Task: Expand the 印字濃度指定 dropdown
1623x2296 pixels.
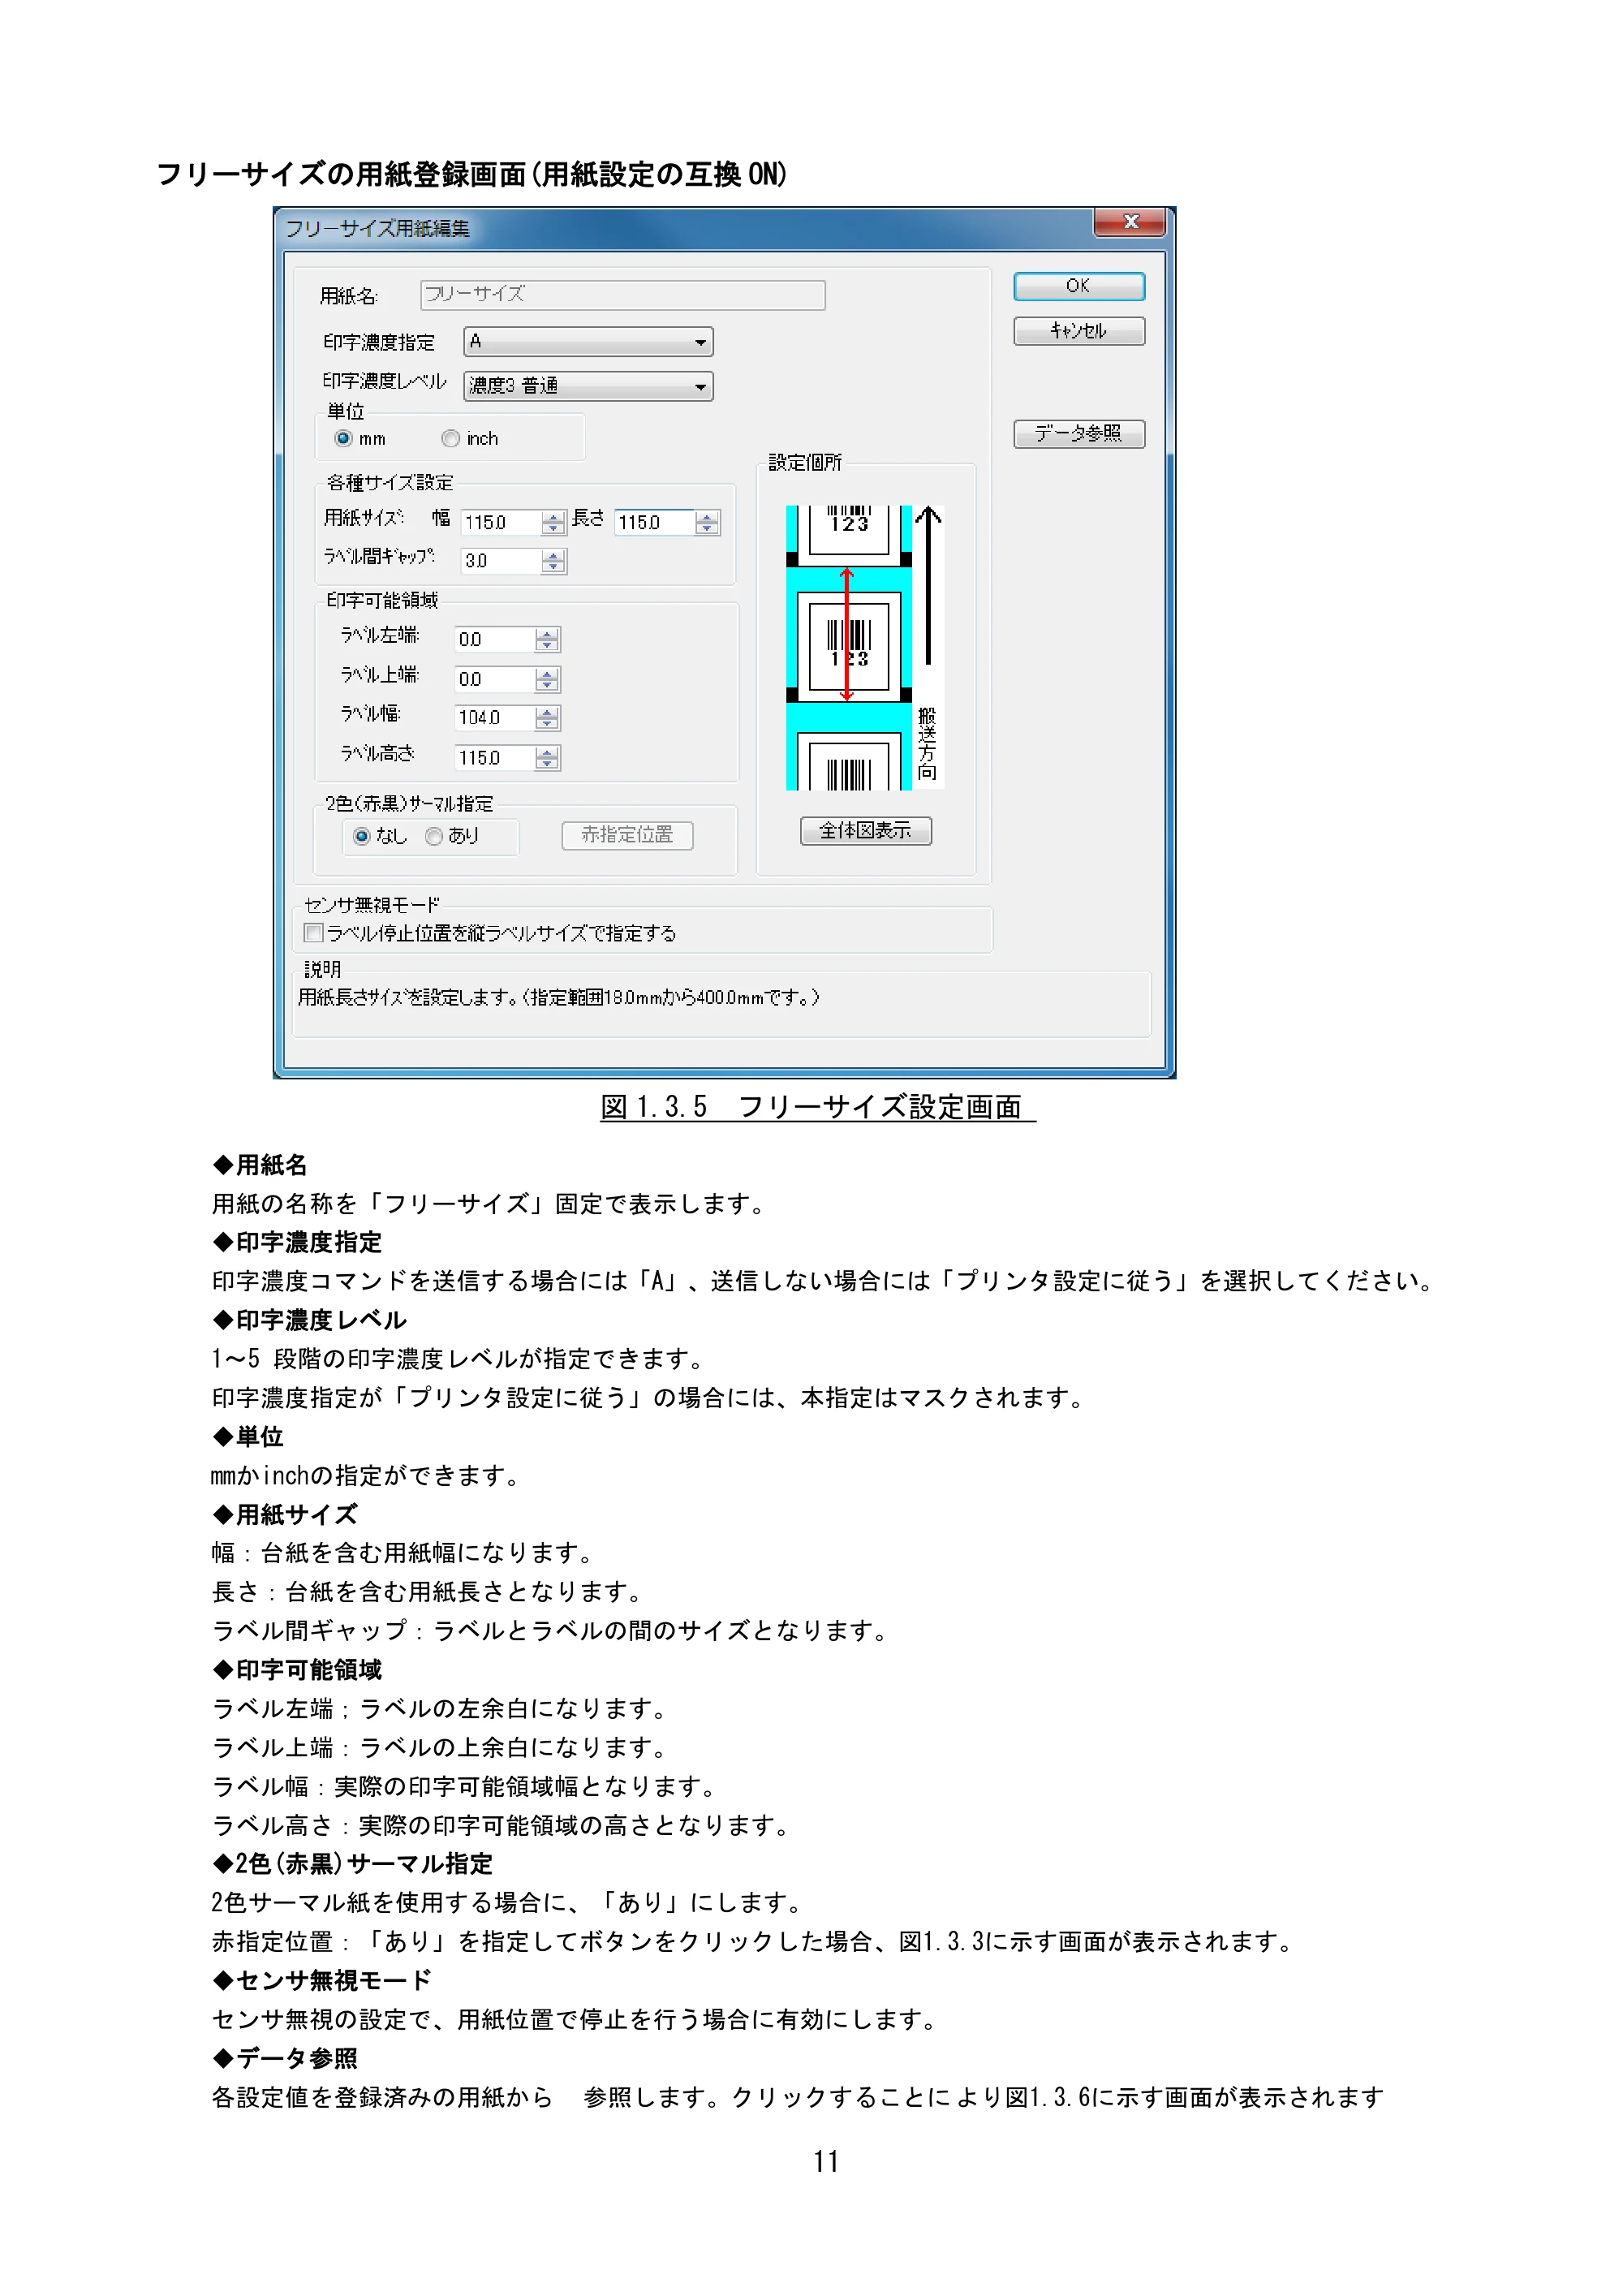Action: pyautogui.click(x=588, y=342)
